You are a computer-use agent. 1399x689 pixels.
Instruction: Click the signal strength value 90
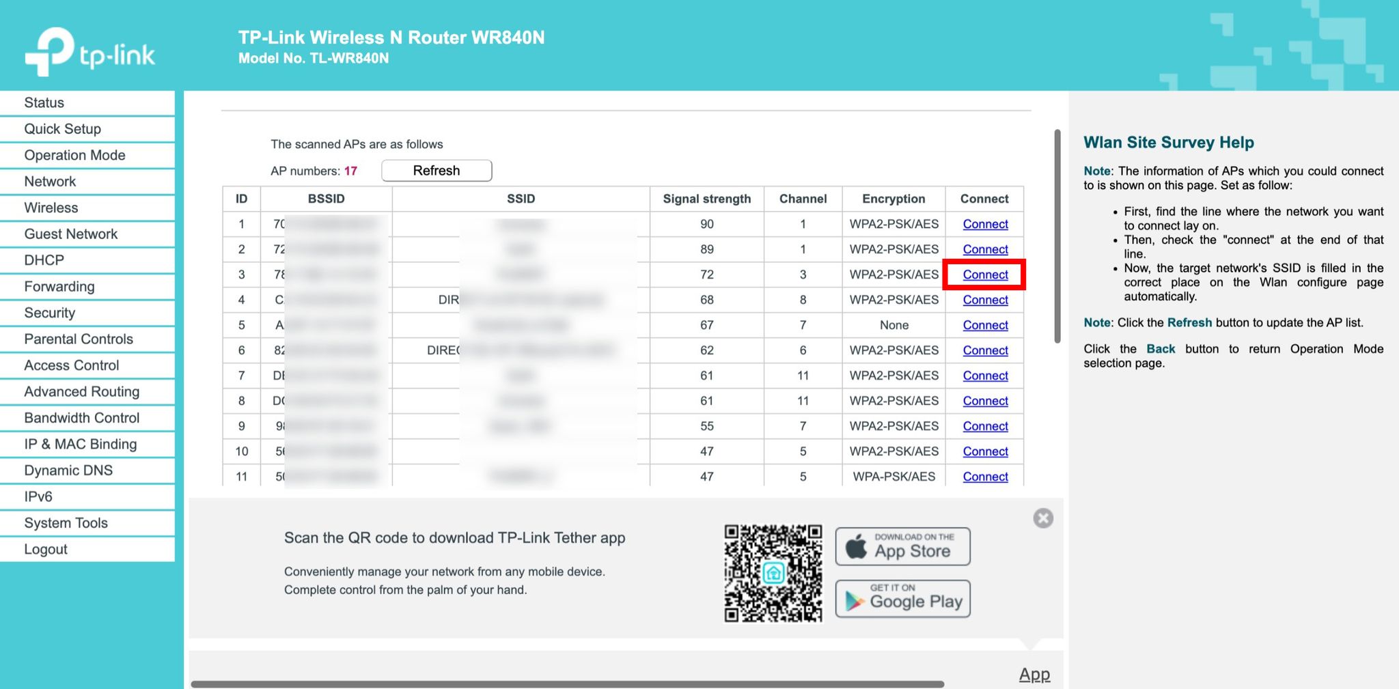(706, 224)
